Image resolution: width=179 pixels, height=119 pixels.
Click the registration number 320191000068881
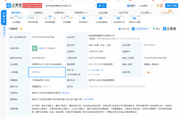pyautogui.click(x=97, y=58)
